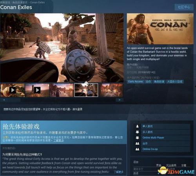
Task: Click the 多人游戏 multiplayer icon
Action: (137, 132)
